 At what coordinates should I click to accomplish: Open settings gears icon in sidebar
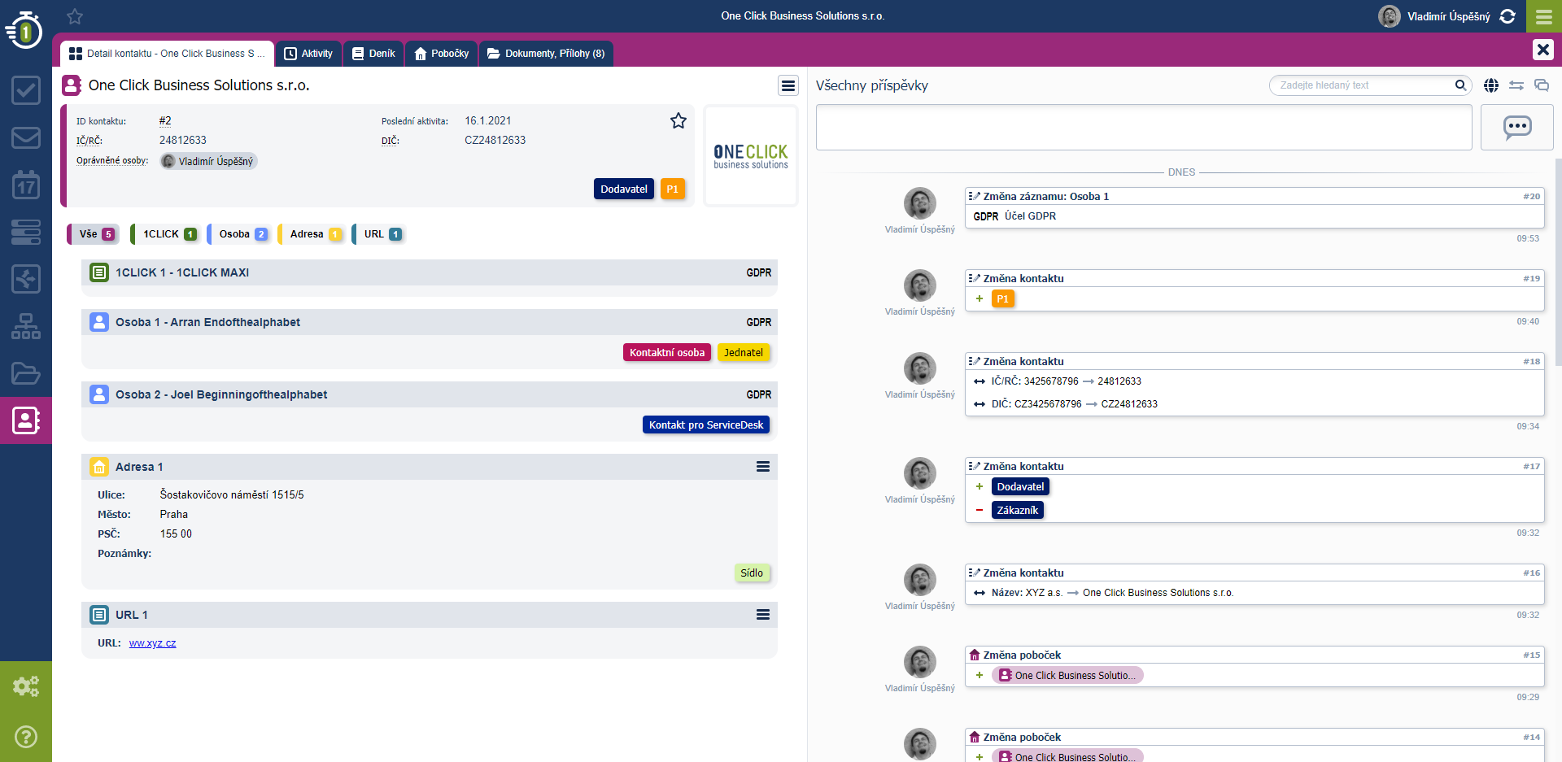(x=26, y=686)
